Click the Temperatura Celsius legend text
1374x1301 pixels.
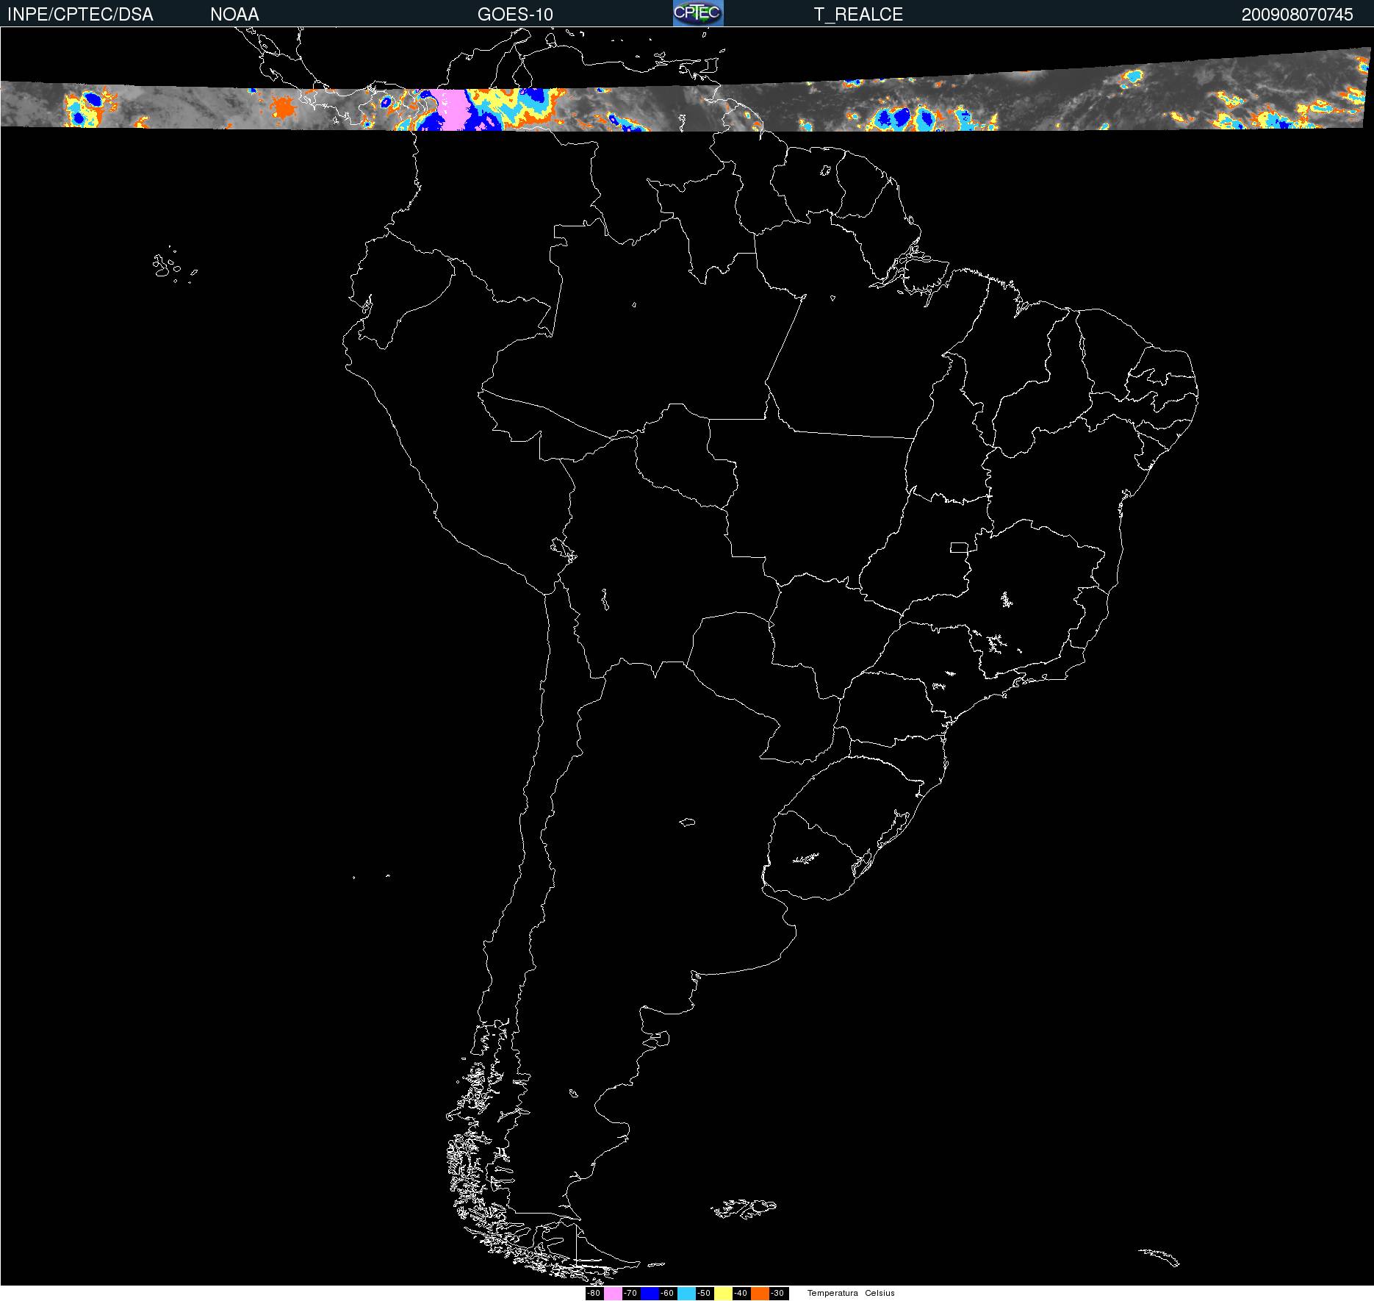(851, 1294)
